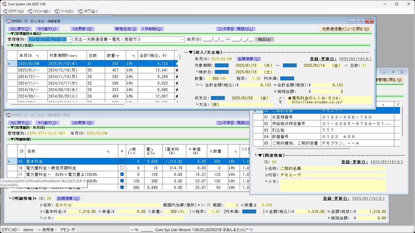Open the 終了(Q) menu

(x=89, y=11)
